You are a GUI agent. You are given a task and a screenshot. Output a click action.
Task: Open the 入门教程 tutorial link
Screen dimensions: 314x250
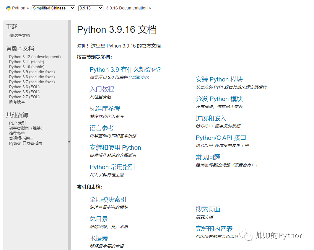coord(102,89)
